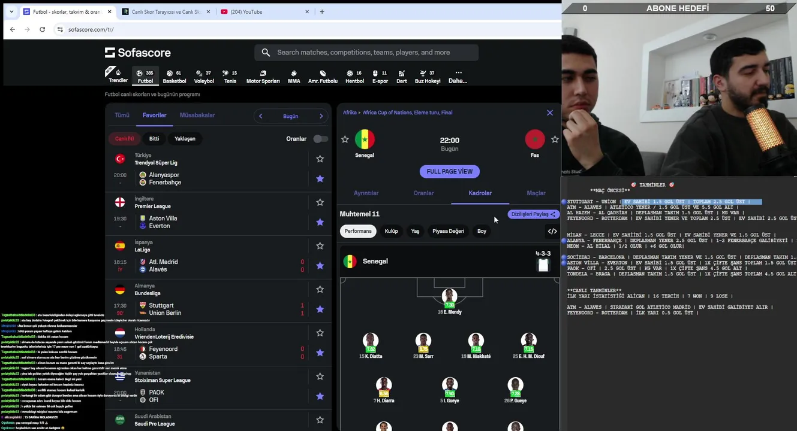Screen dimensions: 797x431
Task: Unfavorite the Aston Villa–Everton match star
Action: (320, 222)
